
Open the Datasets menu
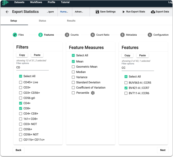[19, 2]
